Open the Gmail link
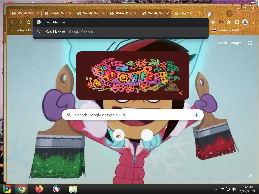Screen dimensions: 259x194 [222, 43]
